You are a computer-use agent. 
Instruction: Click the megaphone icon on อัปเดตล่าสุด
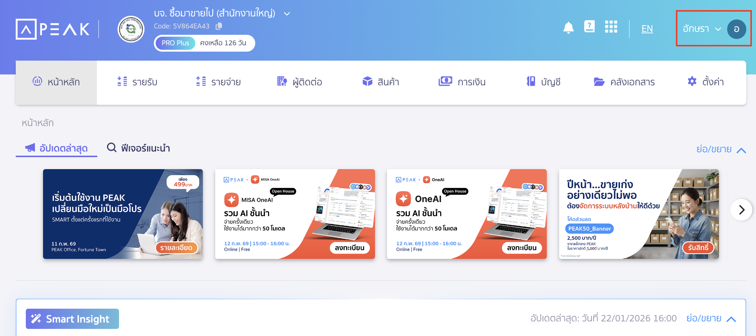[x=30, y=147]
